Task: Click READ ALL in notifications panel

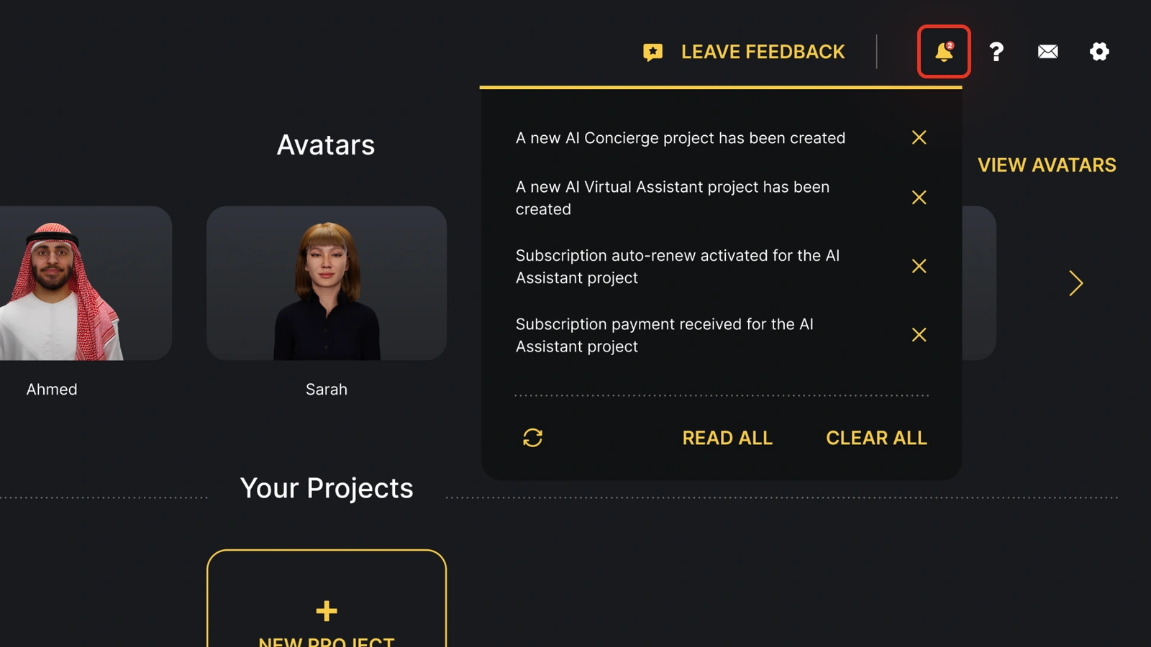Action: 727,438
